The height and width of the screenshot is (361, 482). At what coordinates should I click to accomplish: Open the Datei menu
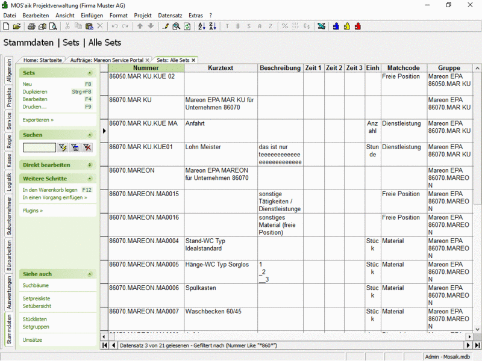pos(10,16)
